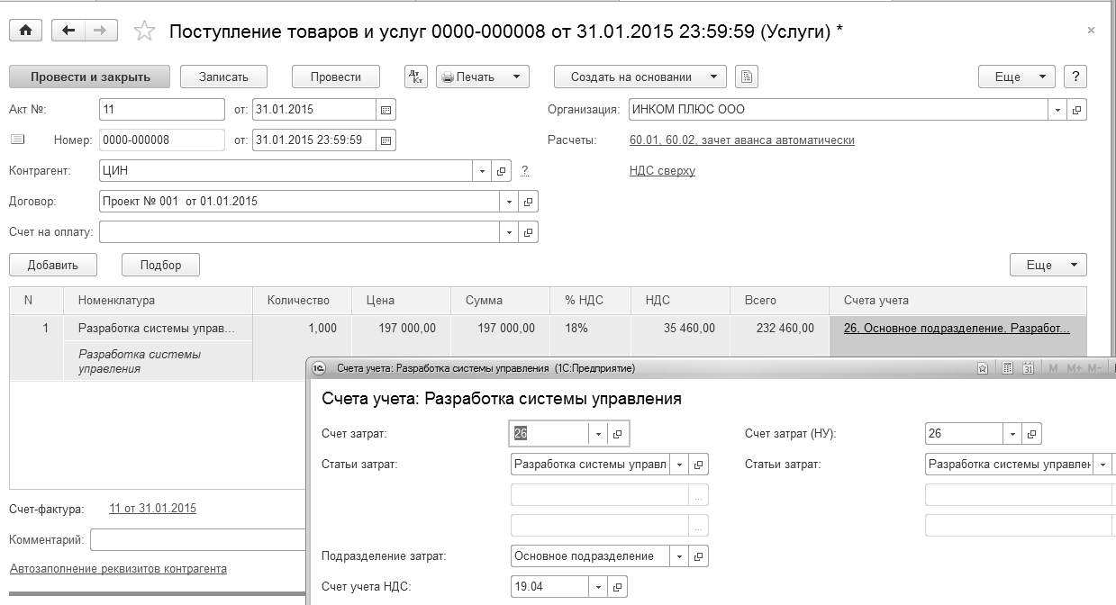
Task: Click the Акт № input field
Action: tap(162, 110)
